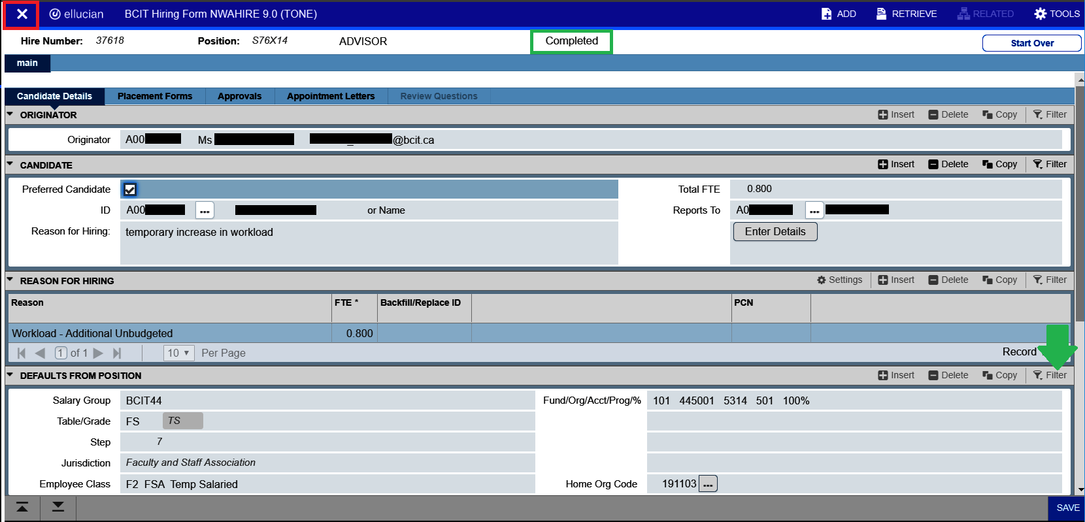Toggle the Preferred Candidate checkbox

[130, 189]
